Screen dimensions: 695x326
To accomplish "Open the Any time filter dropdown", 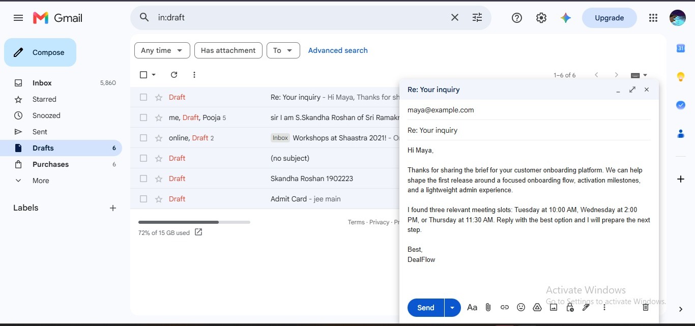I will [x=162, y=50].
